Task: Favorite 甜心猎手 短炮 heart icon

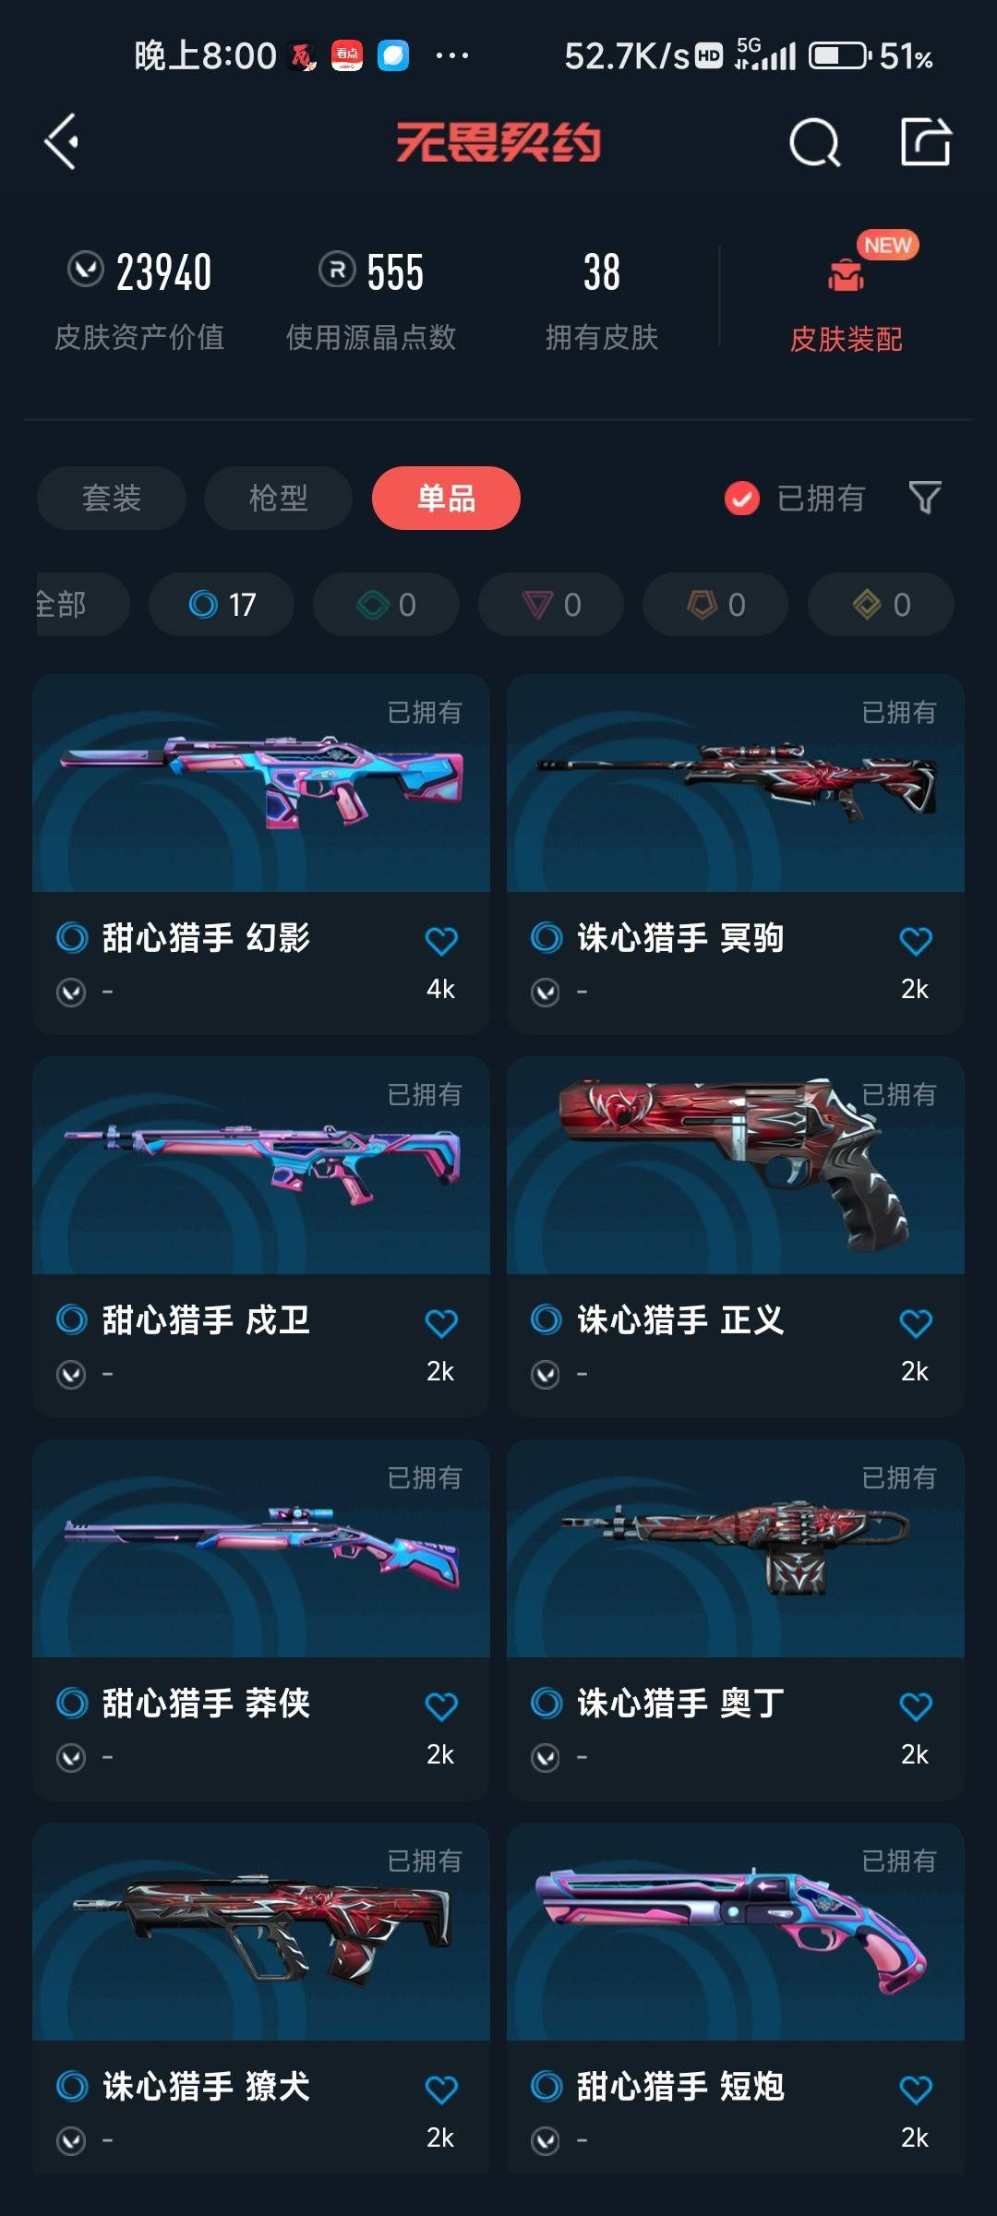Action: click(916, 2090)
